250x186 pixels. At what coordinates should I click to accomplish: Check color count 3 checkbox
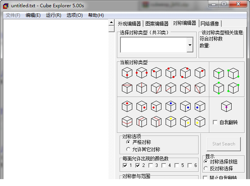click(151, 165)
